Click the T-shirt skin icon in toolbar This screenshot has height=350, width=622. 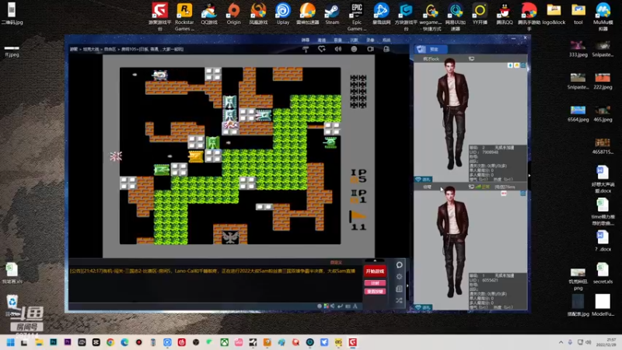[306, 49]
